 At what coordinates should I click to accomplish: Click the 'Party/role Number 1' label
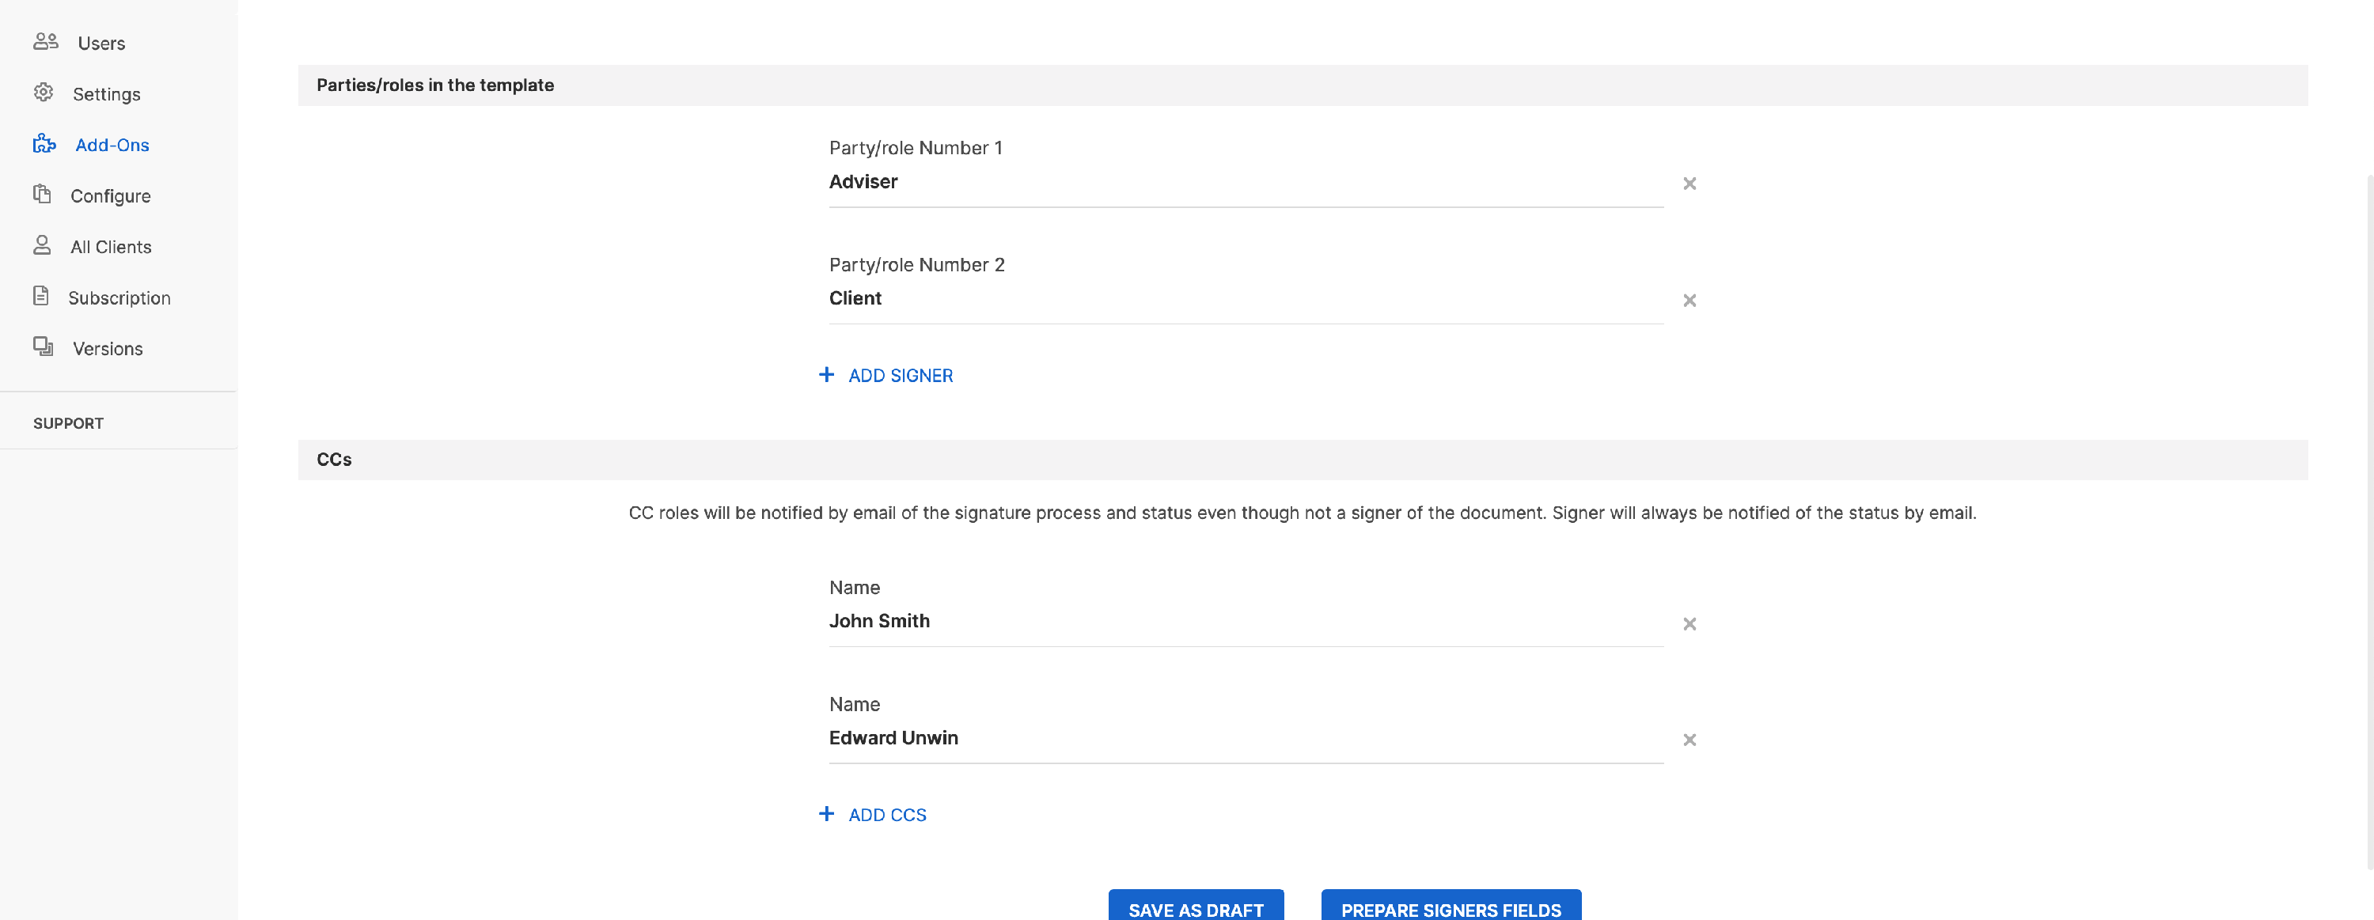[x=915, y=148]
